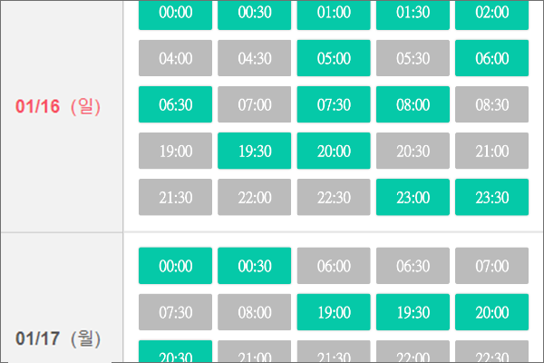Viewport: 544px width, 363px height.
Task: Choose the 23:00 time slot
Action: (412, 197)
